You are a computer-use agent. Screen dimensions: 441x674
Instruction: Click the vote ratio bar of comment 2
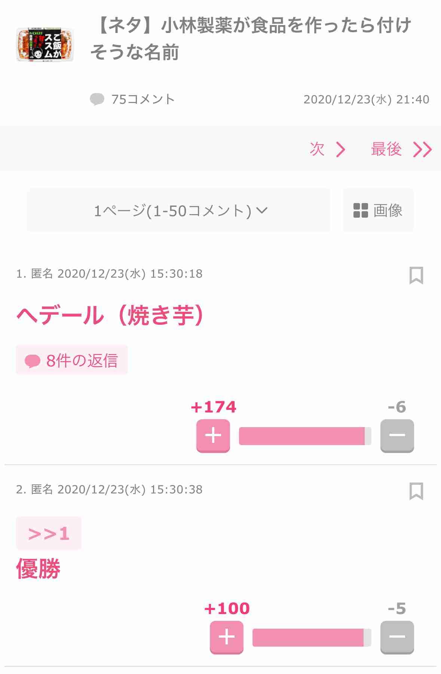(312, 638)
